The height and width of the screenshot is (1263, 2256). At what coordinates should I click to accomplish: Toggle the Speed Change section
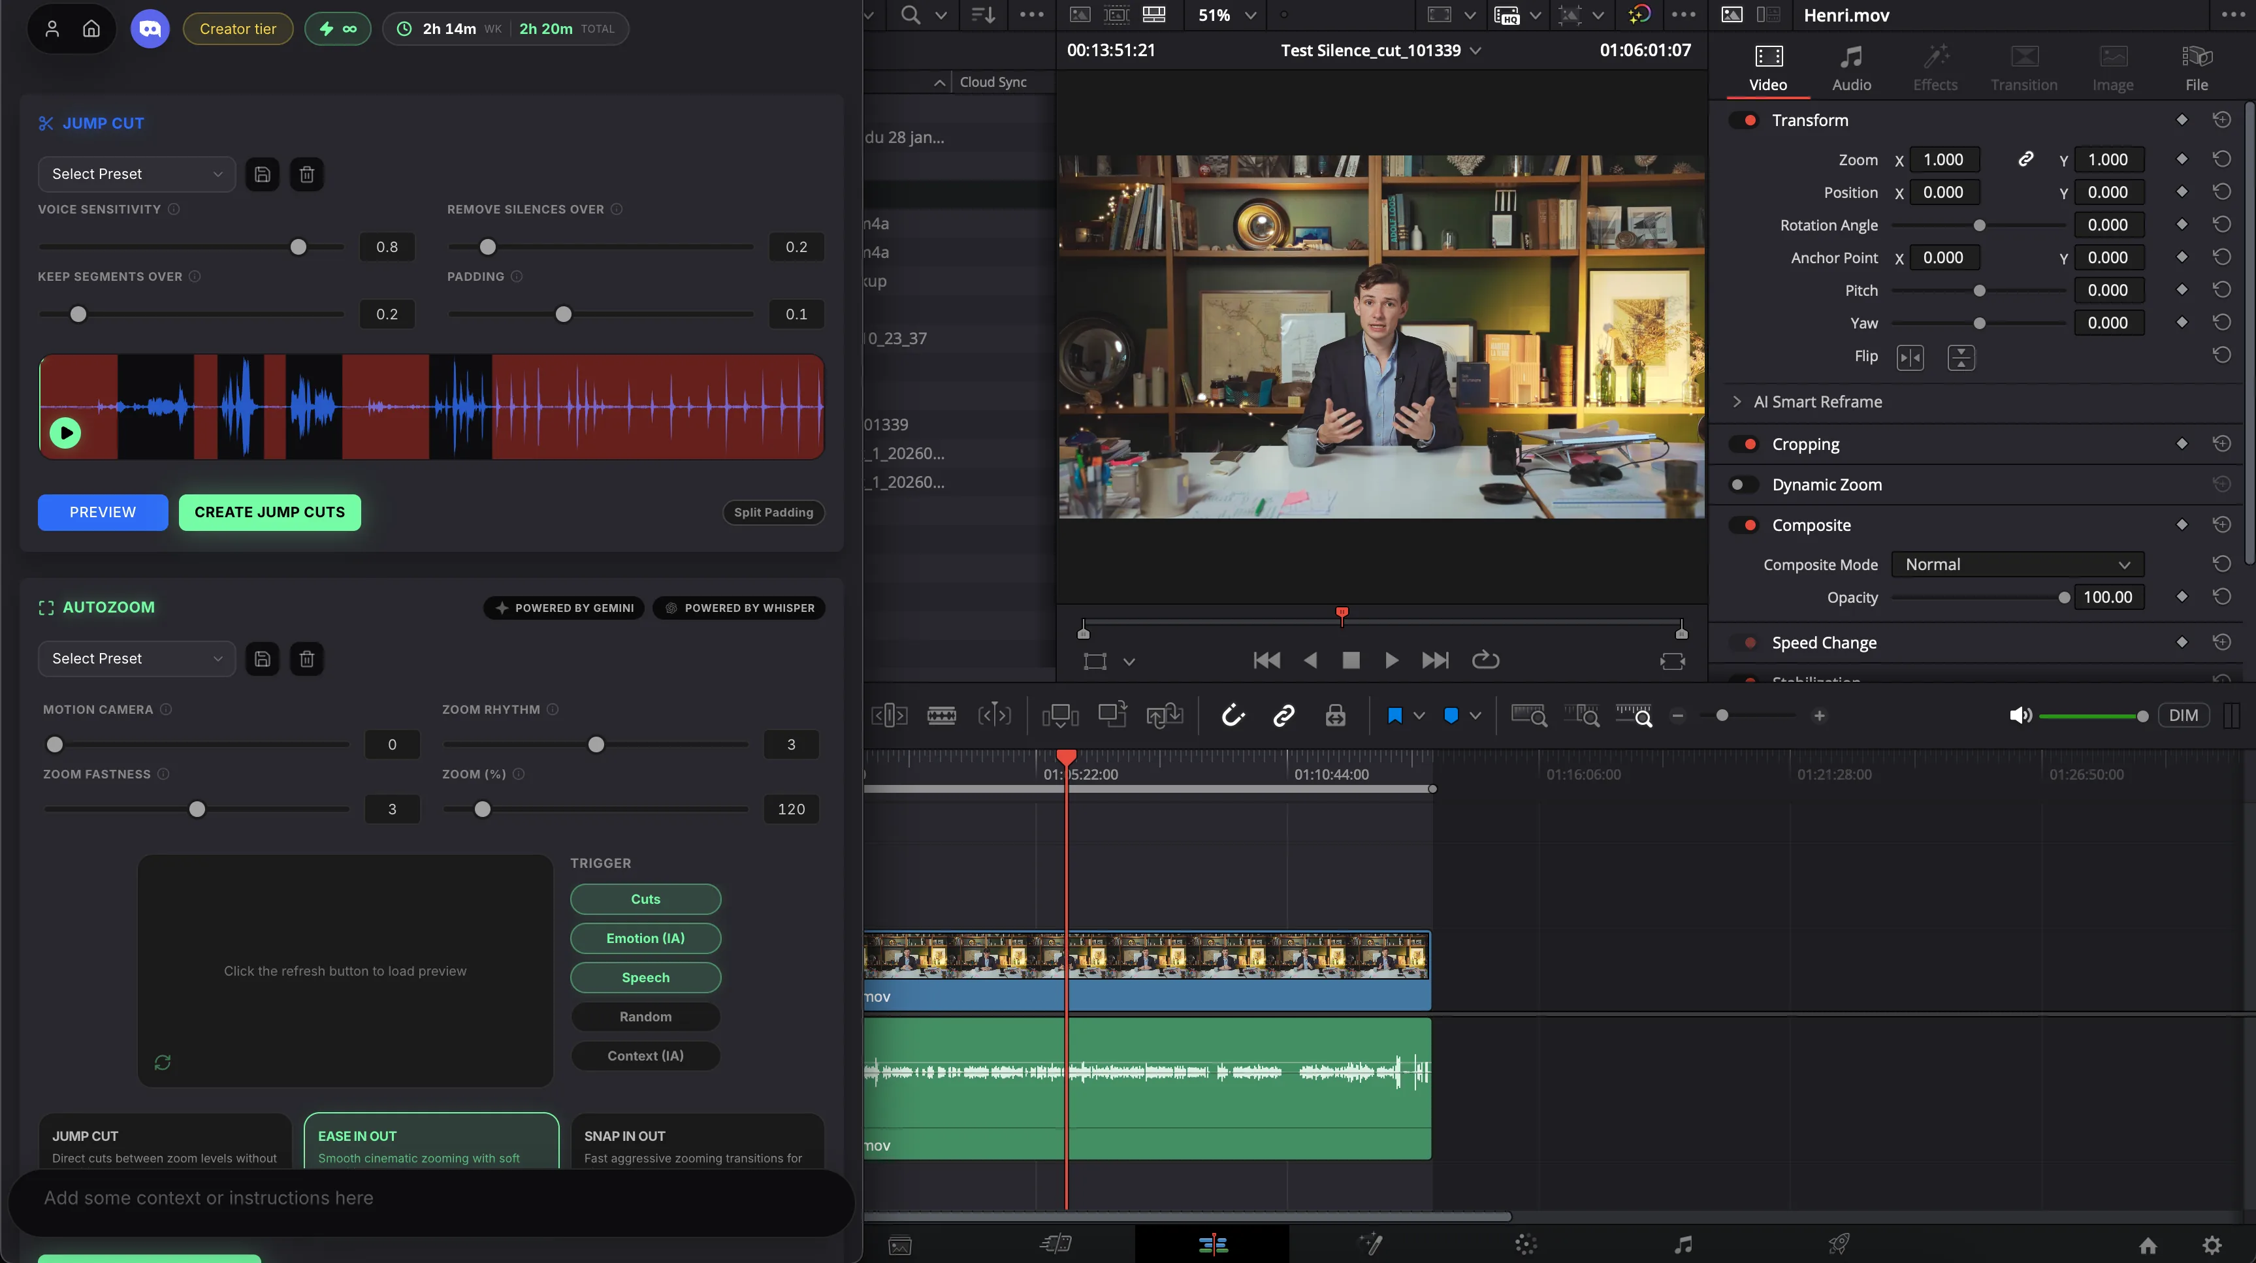coord(1744,642)
